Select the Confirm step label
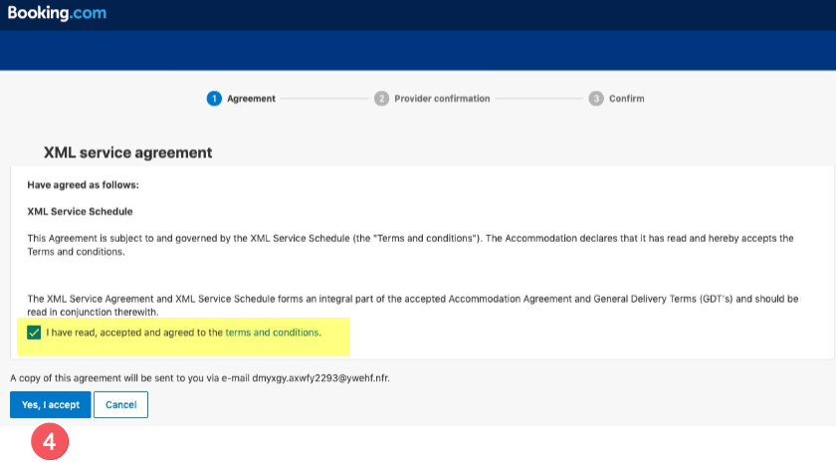Viewport: 836px width, 468px height. [x=626, y=99]
